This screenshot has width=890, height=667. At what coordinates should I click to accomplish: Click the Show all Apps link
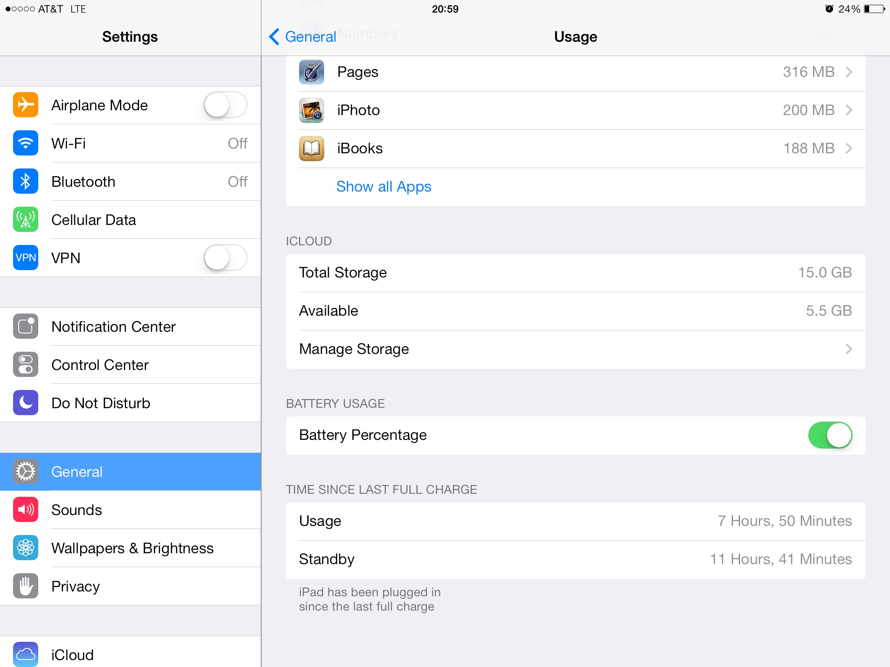click(x=384, y=187)
